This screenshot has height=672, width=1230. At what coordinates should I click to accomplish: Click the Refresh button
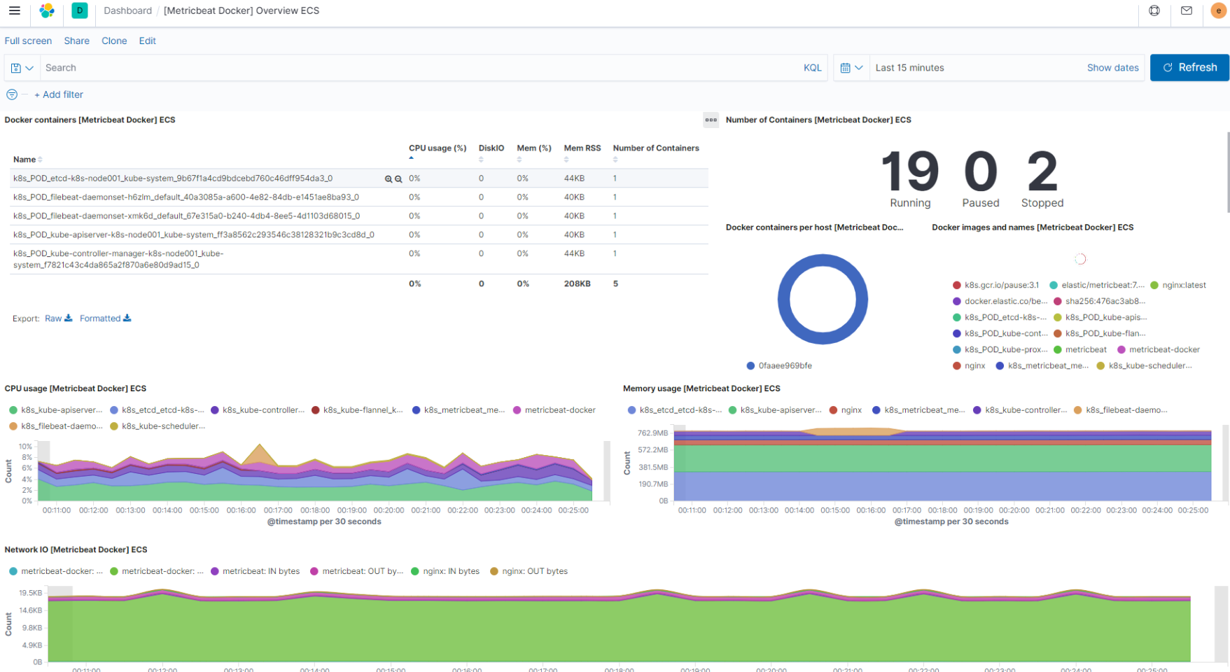[1189, 68]
